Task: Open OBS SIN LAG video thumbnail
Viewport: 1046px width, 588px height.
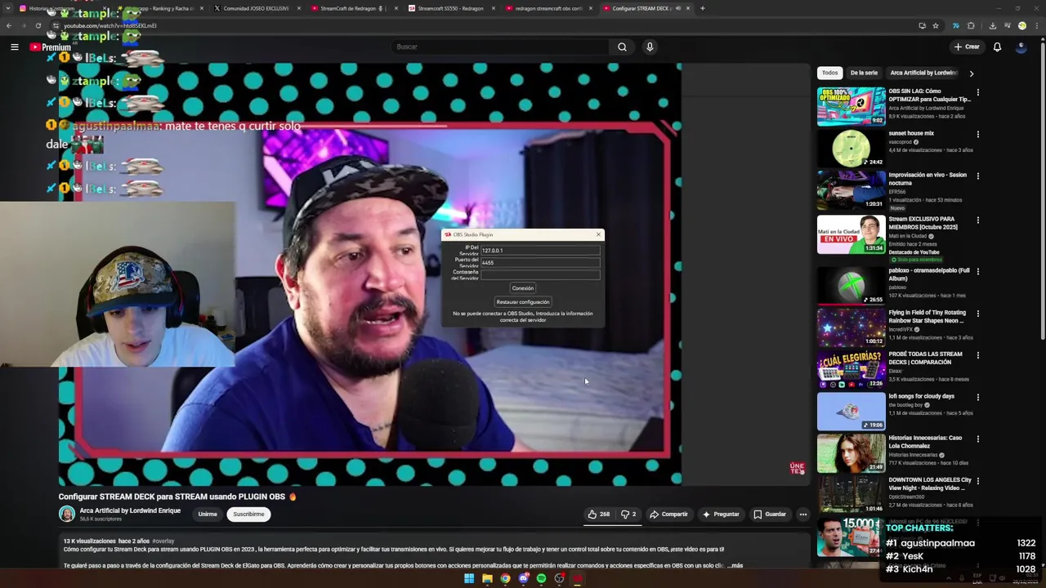Action: 851,106
